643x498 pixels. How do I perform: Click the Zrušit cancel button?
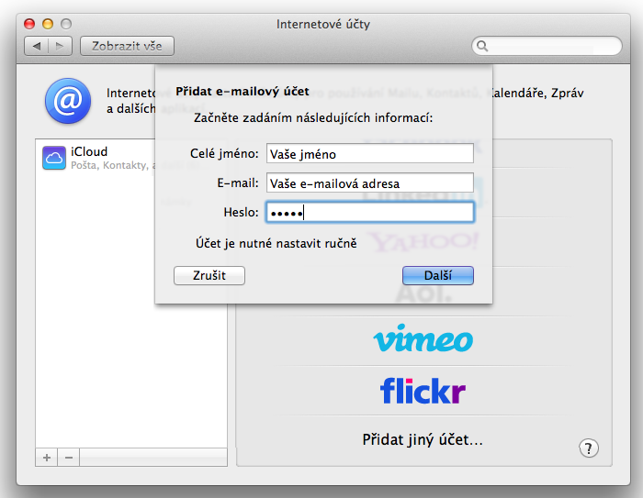[209, 275]
